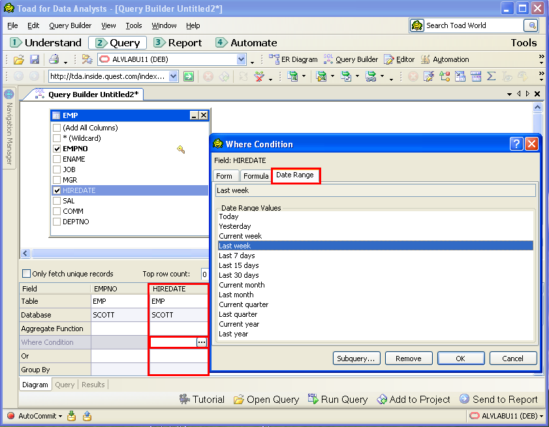
Task: Check the MGR column checkbox
Action: pyautogui.click(x=57, y=180)
